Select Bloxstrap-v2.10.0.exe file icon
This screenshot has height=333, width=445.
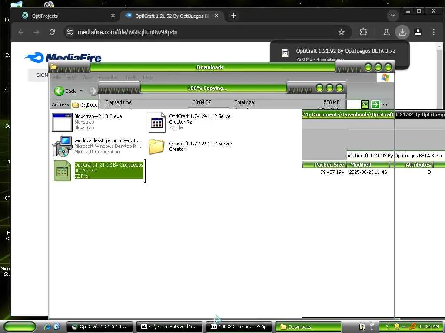click(x=62, y=122)
